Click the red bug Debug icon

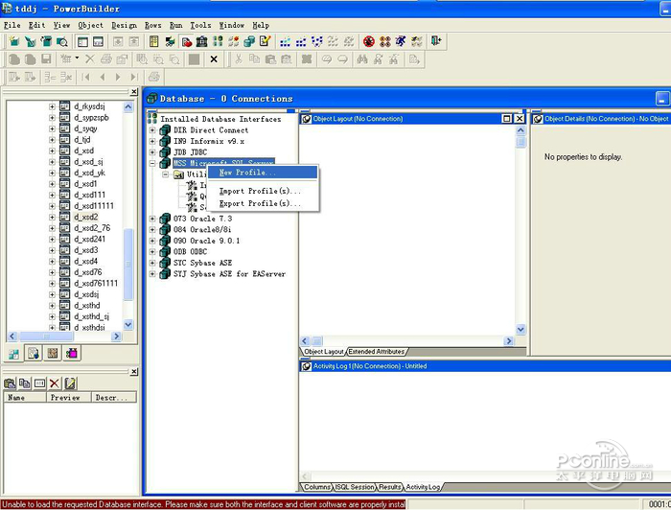(x=369, y=41)
